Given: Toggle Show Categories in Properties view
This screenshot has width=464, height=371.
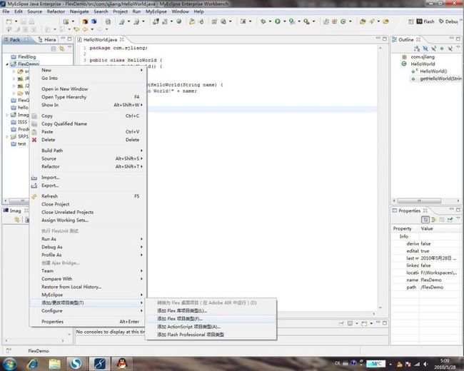Looking at the screenshot, I should tap(425, 220).
